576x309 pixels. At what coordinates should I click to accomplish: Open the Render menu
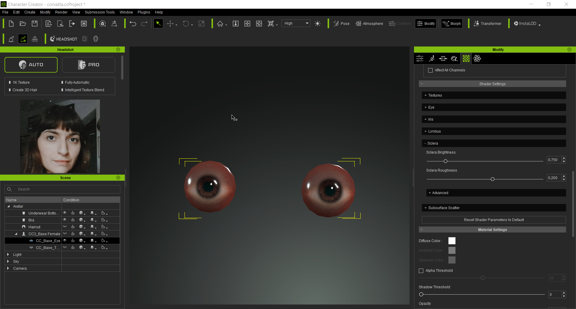(61, 12)
